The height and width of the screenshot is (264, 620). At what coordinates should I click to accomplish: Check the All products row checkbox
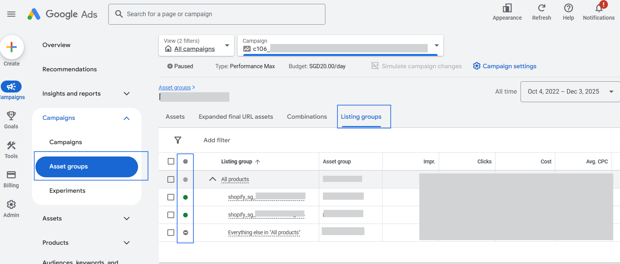click(171, 179)
